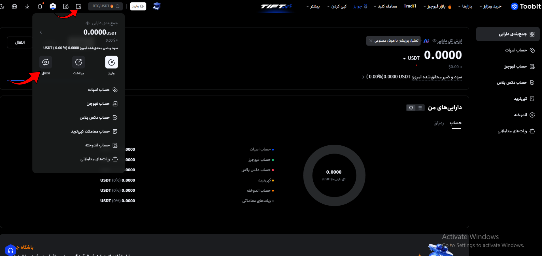The width and height of the screenshot is (542, 256).
Task: Open the USDT currency dropdown
Action: point(411,58)
